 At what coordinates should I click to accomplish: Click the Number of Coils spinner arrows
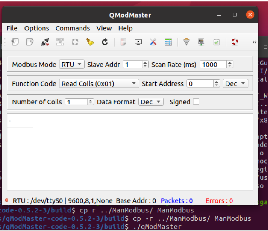91,102
